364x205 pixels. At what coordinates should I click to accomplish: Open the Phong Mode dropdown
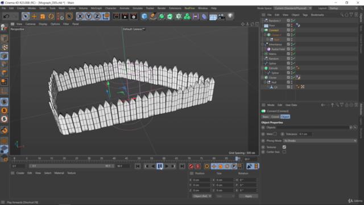pos(320,141)
